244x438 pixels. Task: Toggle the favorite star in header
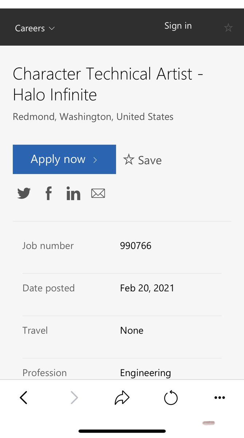point(228,27)
